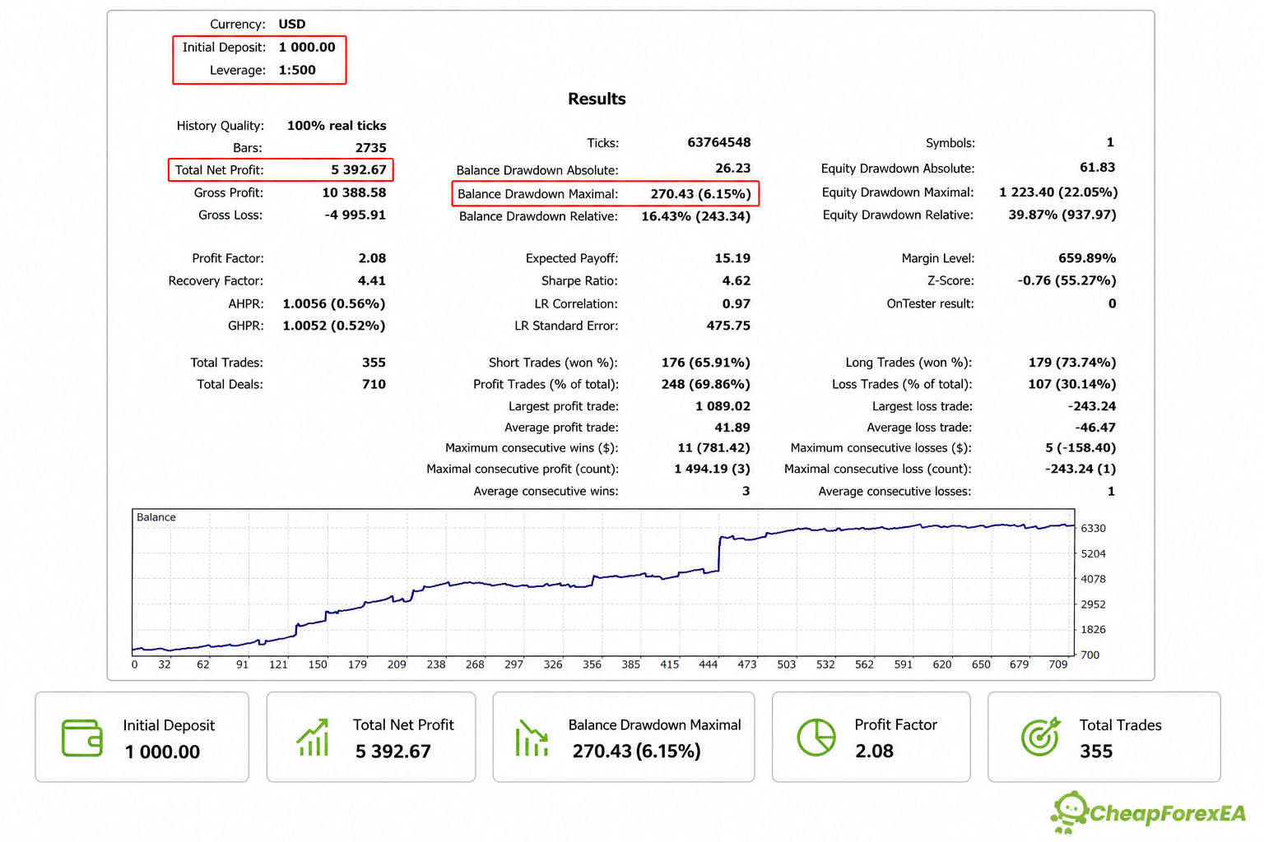1264x842 pixels.
Task: Select the Short Trades value 176 (65.91%)
Action: click(x=706, y=363)
